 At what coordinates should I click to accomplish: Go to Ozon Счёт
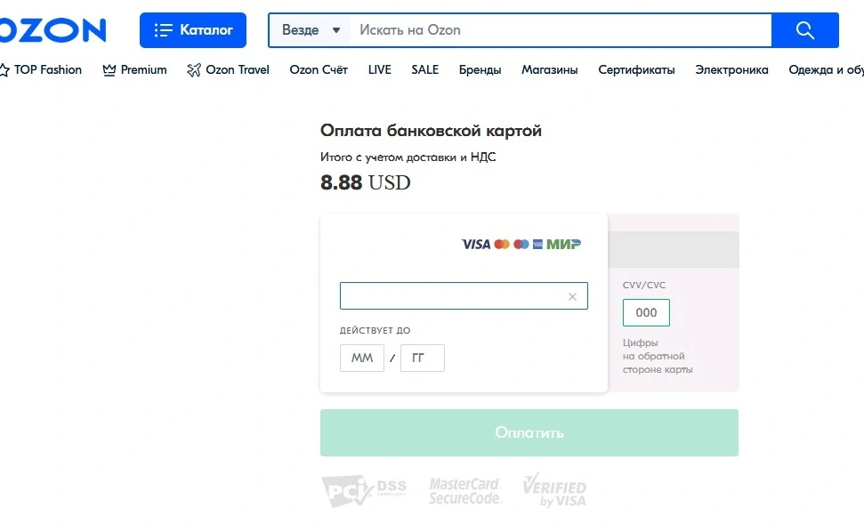click(319, 69)
